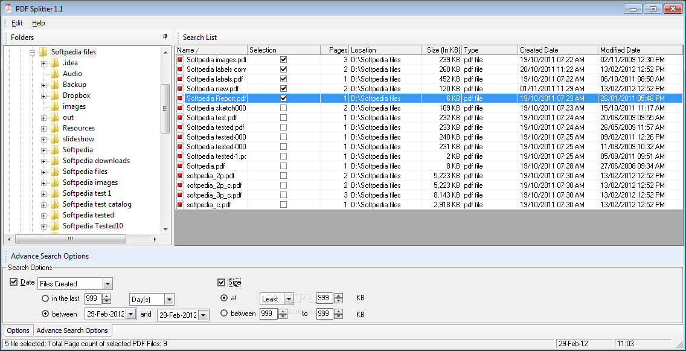Click PDF icon of Softpedia images.pdf row

[180, 60]
